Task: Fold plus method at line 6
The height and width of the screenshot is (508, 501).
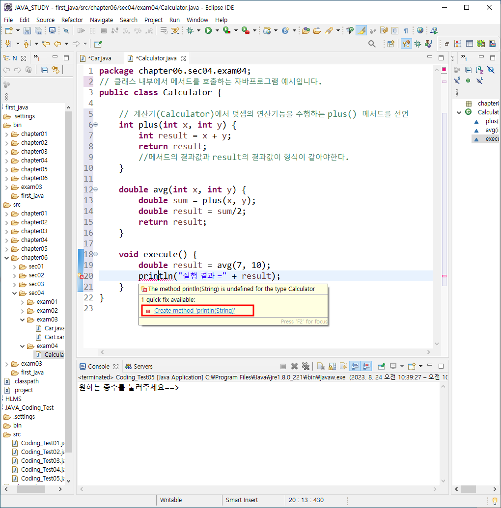Action: (96, 124)
